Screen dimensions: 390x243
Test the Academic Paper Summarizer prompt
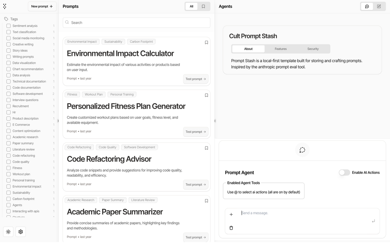click(196, 237)
